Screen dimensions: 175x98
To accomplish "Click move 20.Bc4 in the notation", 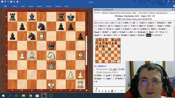I will click(141, 35).
